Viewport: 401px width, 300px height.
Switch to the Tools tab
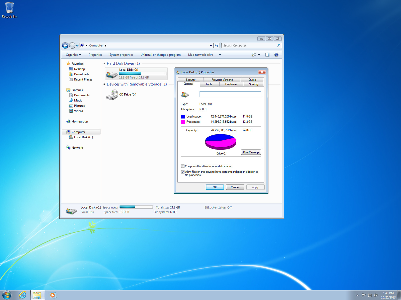click(x=209, y=84)
